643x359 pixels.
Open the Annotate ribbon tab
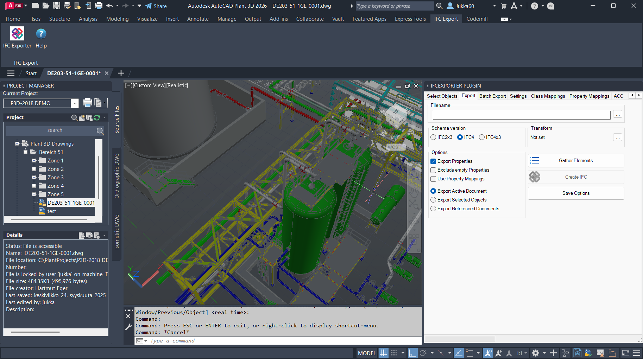point(198,19)
